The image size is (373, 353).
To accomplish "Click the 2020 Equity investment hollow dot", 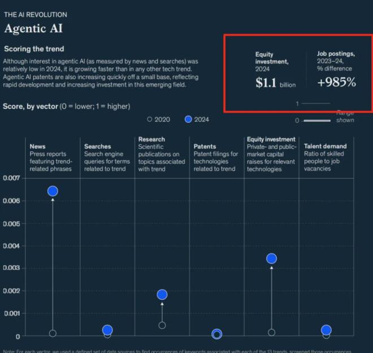I will 271,333.
